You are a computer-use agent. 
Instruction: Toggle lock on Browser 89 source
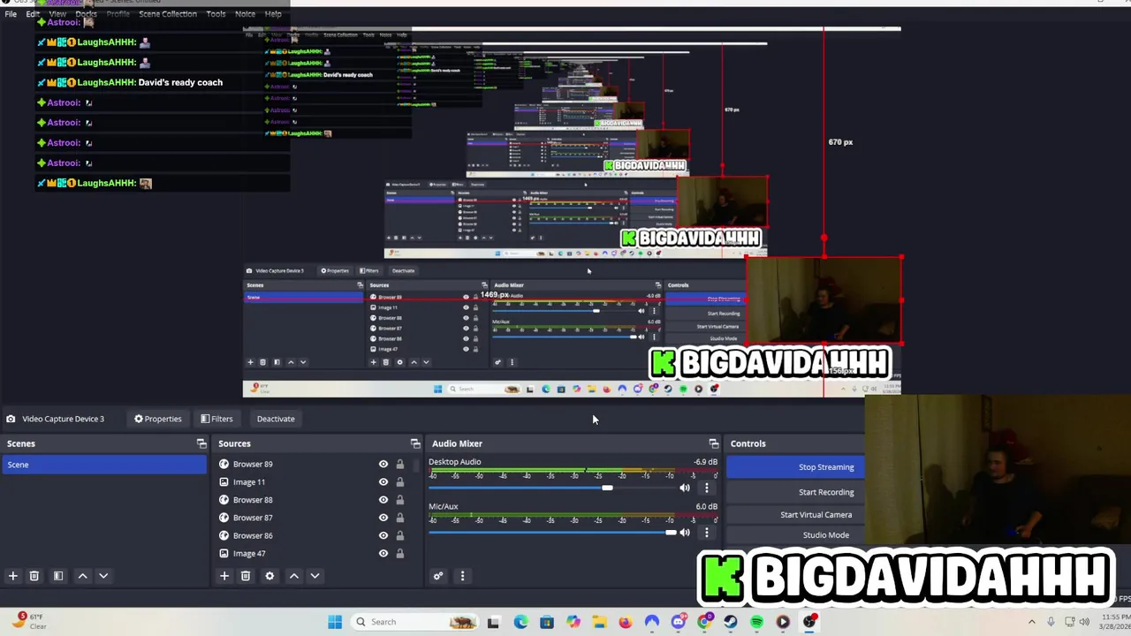tap(399, 464)
